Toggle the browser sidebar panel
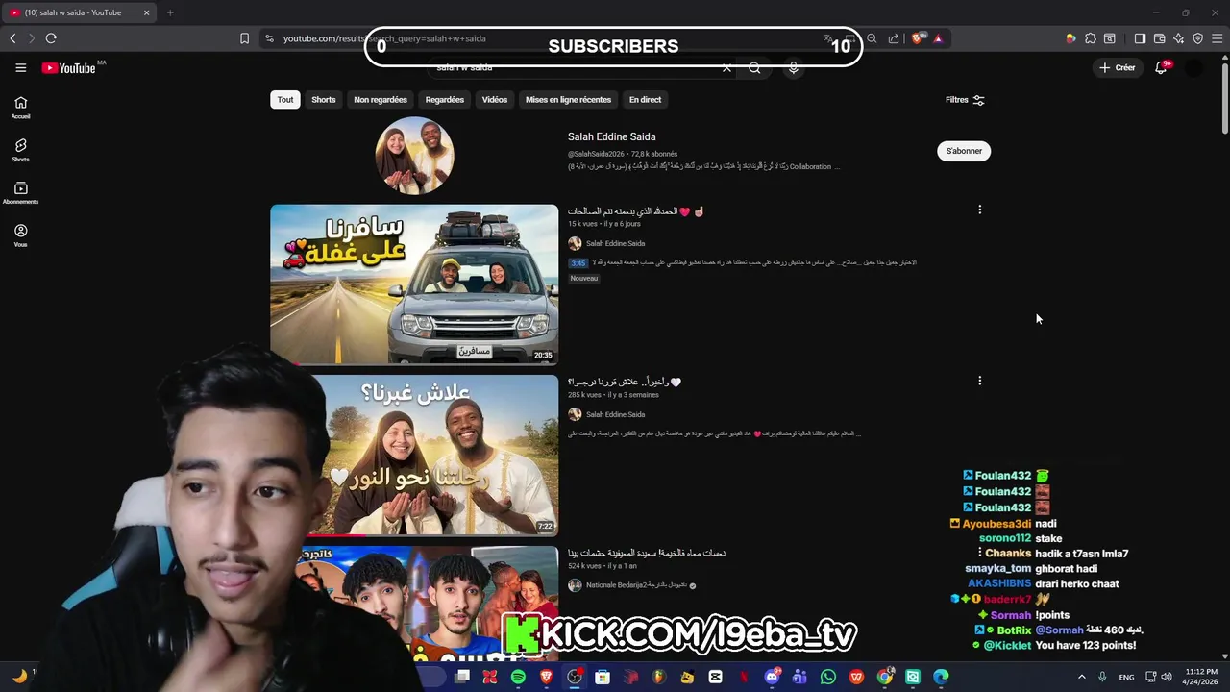Screen dimensions: 1230x692 click(x=1140, y=38)
